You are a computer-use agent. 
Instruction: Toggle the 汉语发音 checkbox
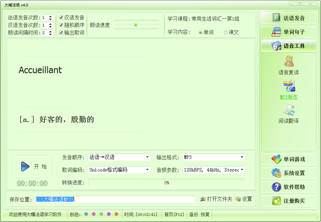click(61, 18)
